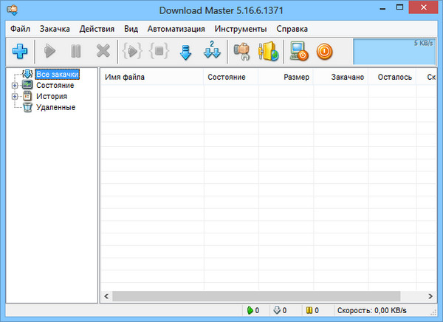Click the Delete download X icon

tap(103, 52)
